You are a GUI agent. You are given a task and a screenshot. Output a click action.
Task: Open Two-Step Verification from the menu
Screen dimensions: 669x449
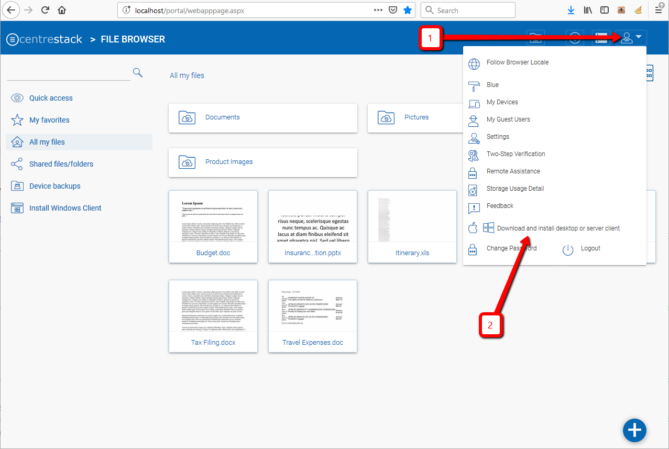(516, 154)
